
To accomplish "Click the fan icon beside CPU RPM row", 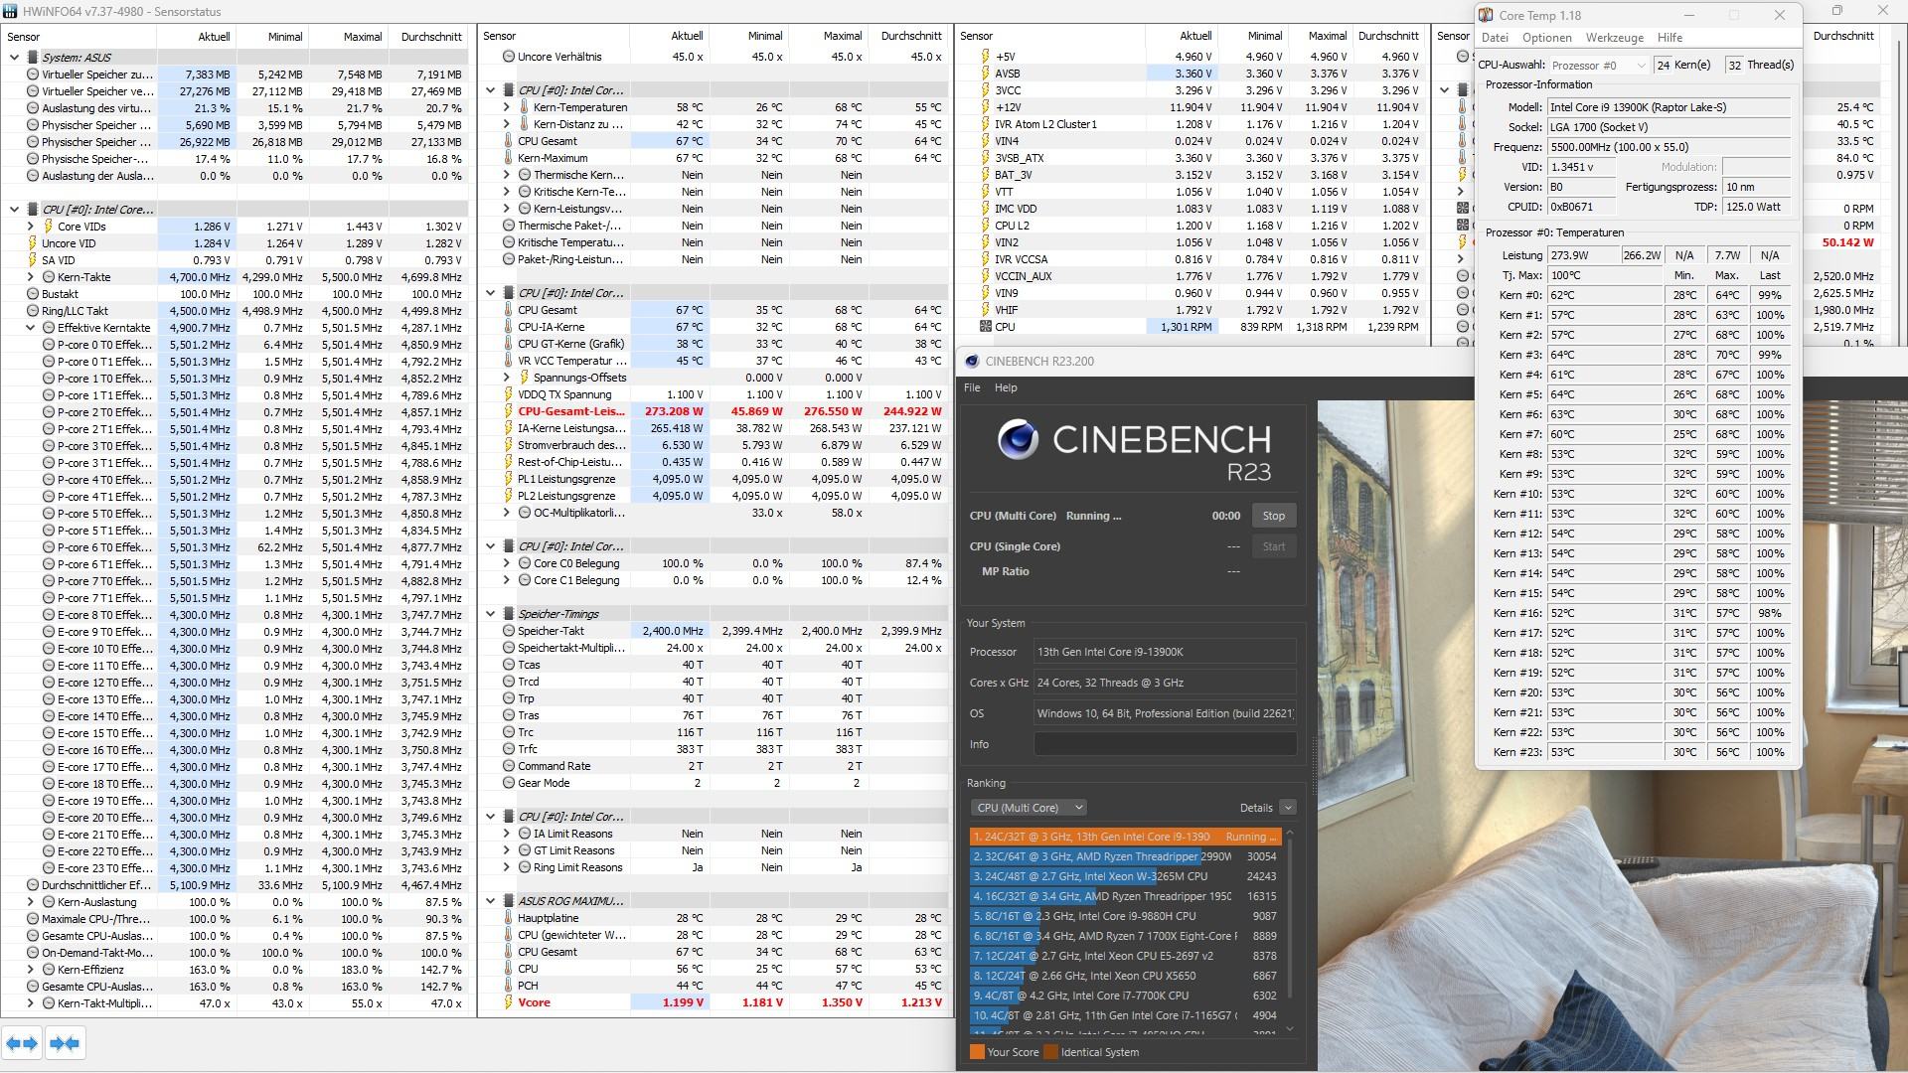I will 985,327.
